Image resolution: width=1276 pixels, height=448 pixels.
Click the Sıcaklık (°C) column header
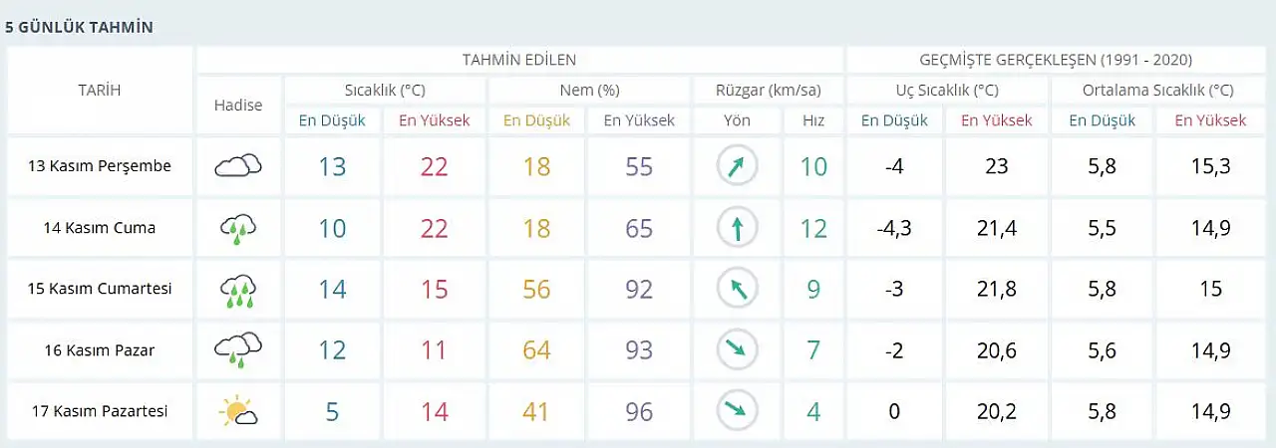(385, 91)
